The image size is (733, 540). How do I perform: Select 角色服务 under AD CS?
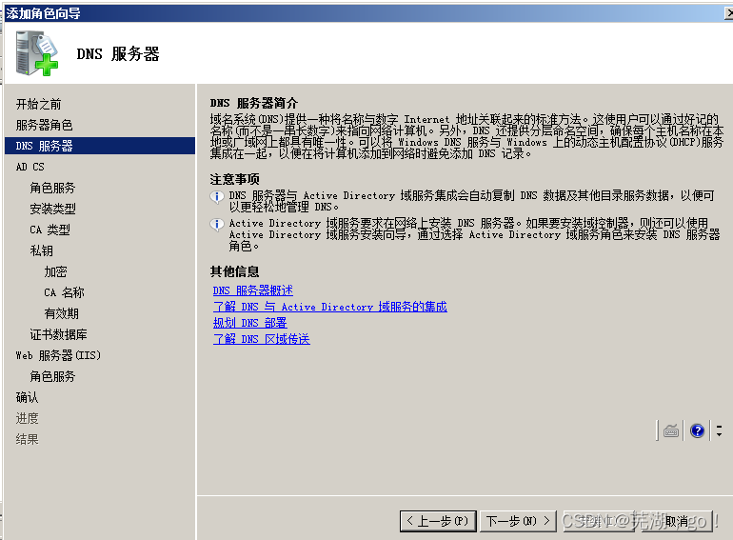tap(52, 188)
